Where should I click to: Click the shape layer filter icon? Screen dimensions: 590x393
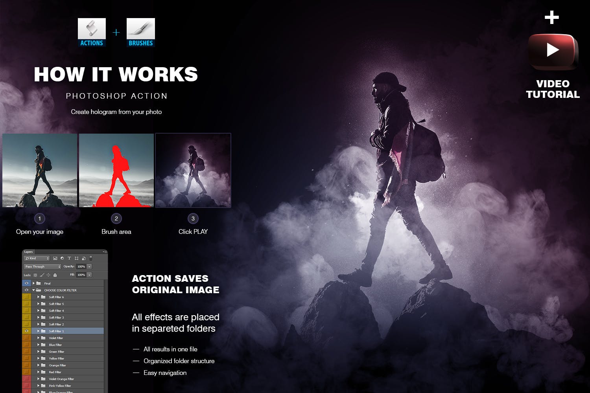point(76,258)
